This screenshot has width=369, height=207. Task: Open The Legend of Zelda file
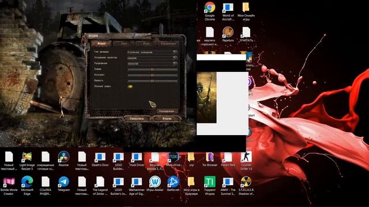coord(100,186)
